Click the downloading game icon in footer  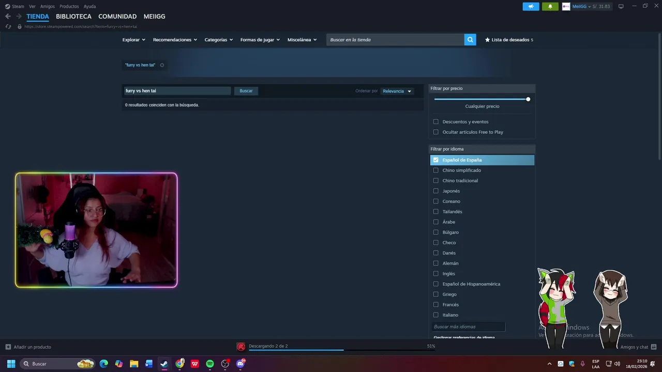click(241, 347)
